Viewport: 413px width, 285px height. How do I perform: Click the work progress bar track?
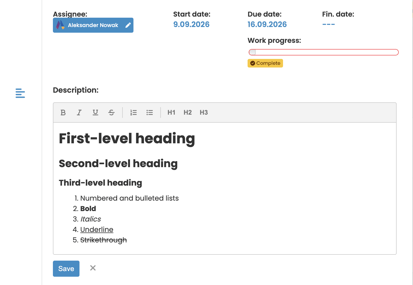[x=324, y=52]
